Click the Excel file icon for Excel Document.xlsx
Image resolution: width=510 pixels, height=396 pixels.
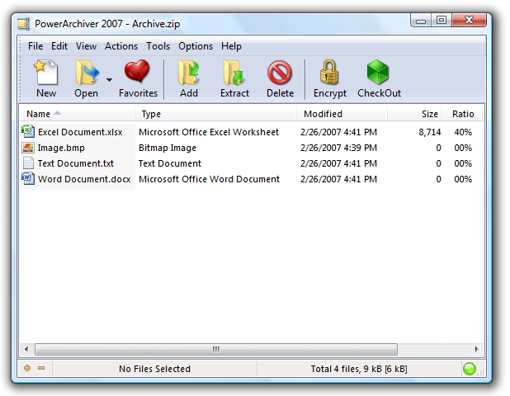(x=28, y=131)
